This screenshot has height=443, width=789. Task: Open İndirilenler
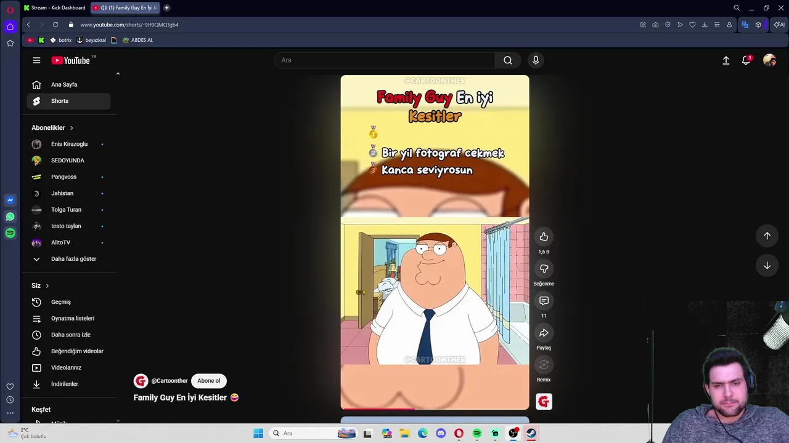(68, 384)
